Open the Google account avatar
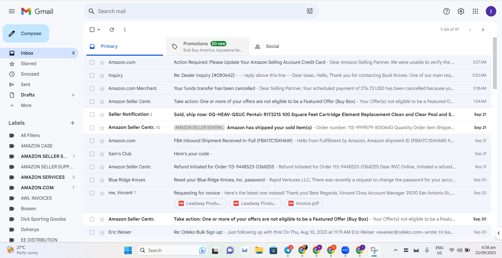 (x=491, y=11)
